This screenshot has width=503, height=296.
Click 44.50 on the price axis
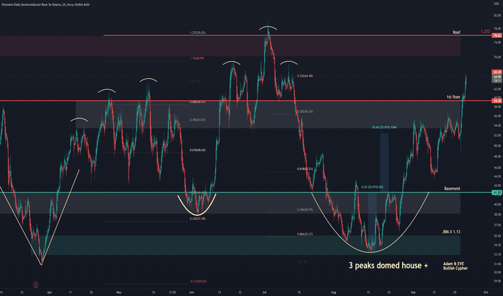point(497,177)
